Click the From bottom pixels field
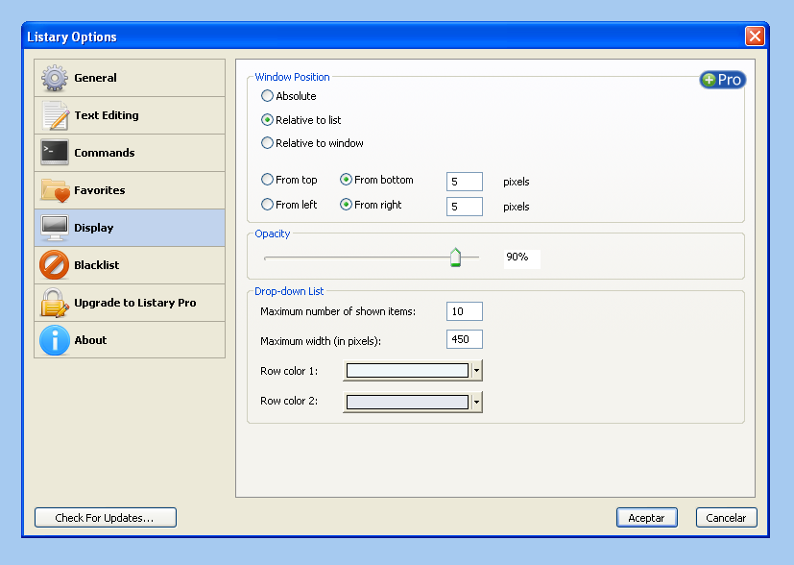 pos(465,182)
